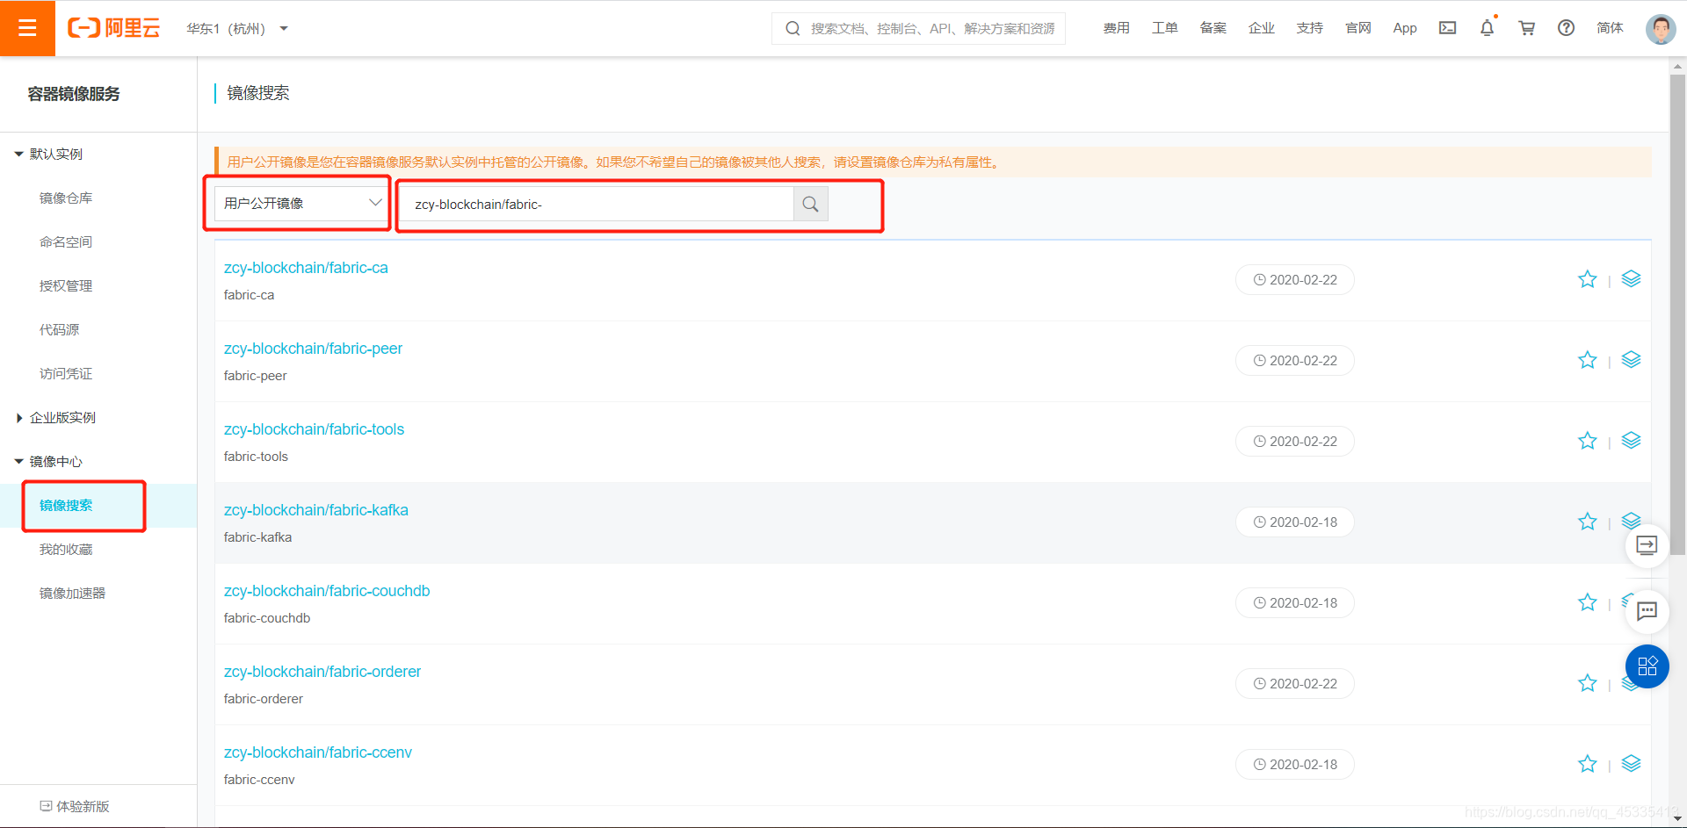Focus the global search box

click(x=918, y=28)
